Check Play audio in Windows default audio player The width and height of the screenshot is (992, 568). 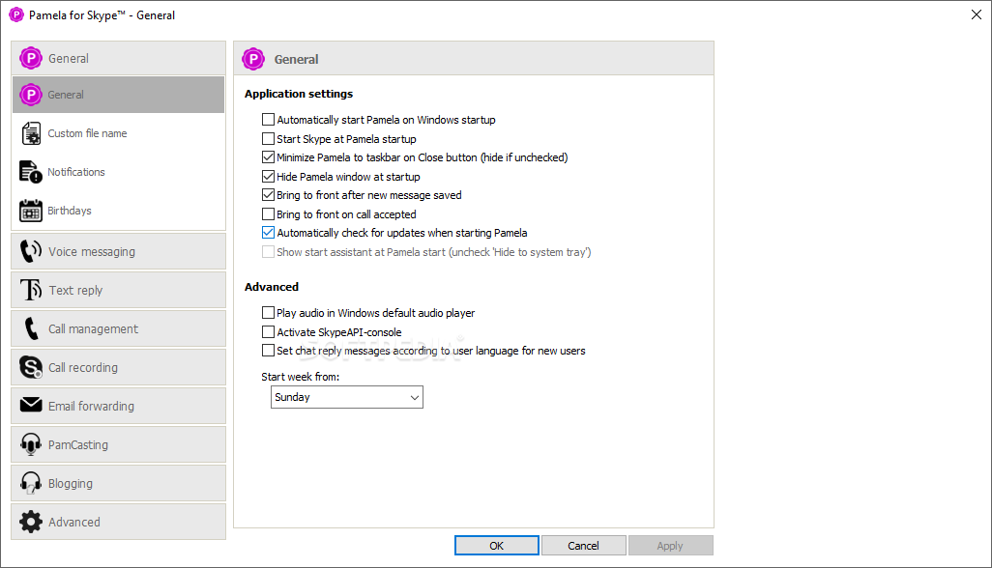pos(268,313)
